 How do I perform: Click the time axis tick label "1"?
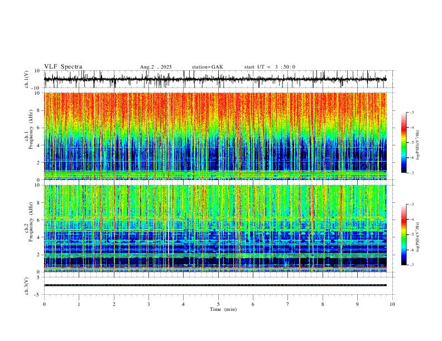[79, 304]
